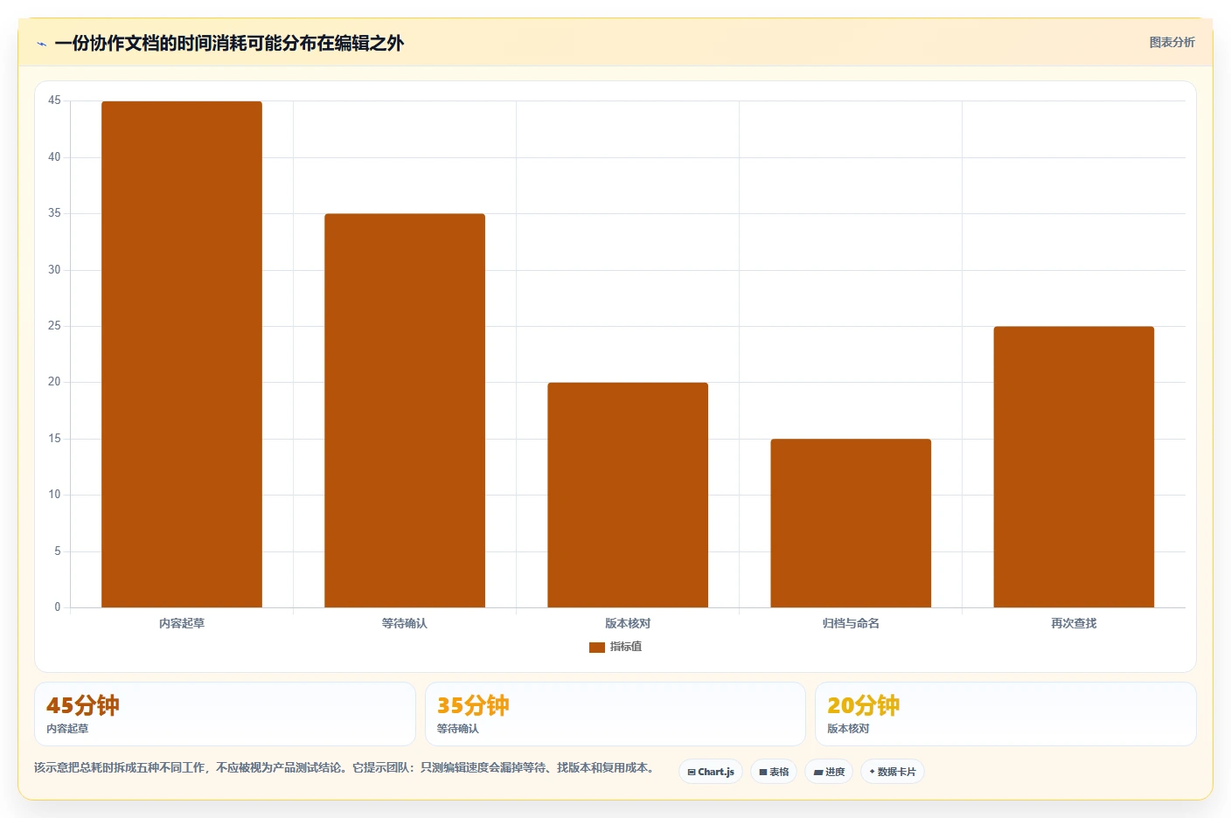
Task: Click the 版本核对 x-axis label
Action: (628, 623)
